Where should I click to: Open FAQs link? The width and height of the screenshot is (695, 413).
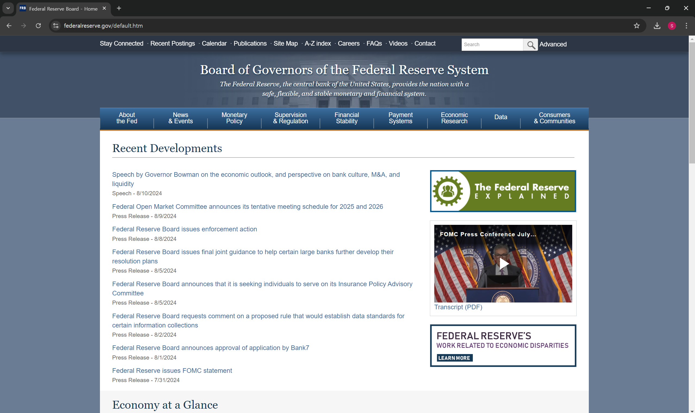tap(374, 43)
